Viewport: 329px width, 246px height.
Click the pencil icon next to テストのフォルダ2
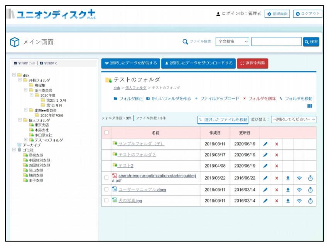coord(266,155)
